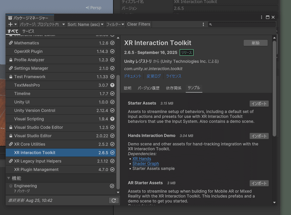This screenshot has height=215, width=291.
Task: Click the checkmark icon on XR Interaction Toolkit row
Action: click(112, 153)
